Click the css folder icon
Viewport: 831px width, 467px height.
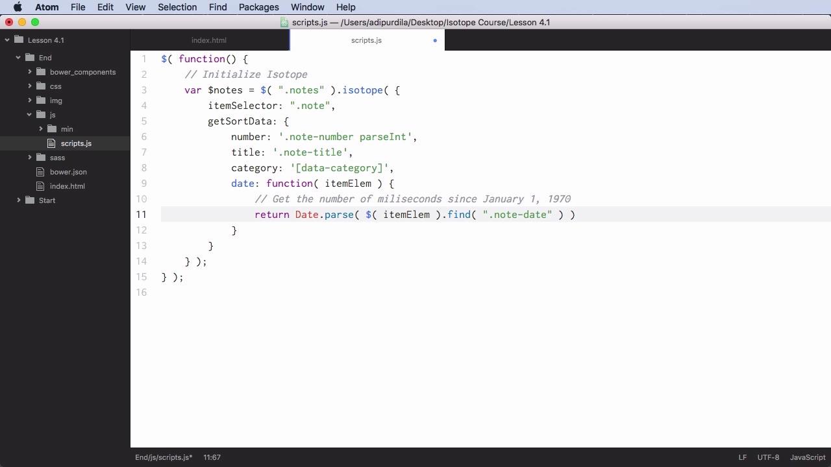(x=41, y=86)
